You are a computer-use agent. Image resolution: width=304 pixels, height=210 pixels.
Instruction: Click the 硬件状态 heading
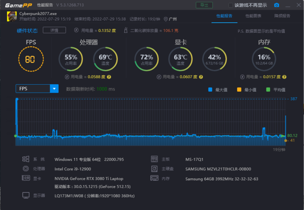27,31
